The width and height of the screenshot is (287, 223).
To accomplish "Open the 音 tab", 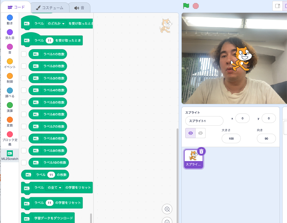I will click(x=79, y=8).
